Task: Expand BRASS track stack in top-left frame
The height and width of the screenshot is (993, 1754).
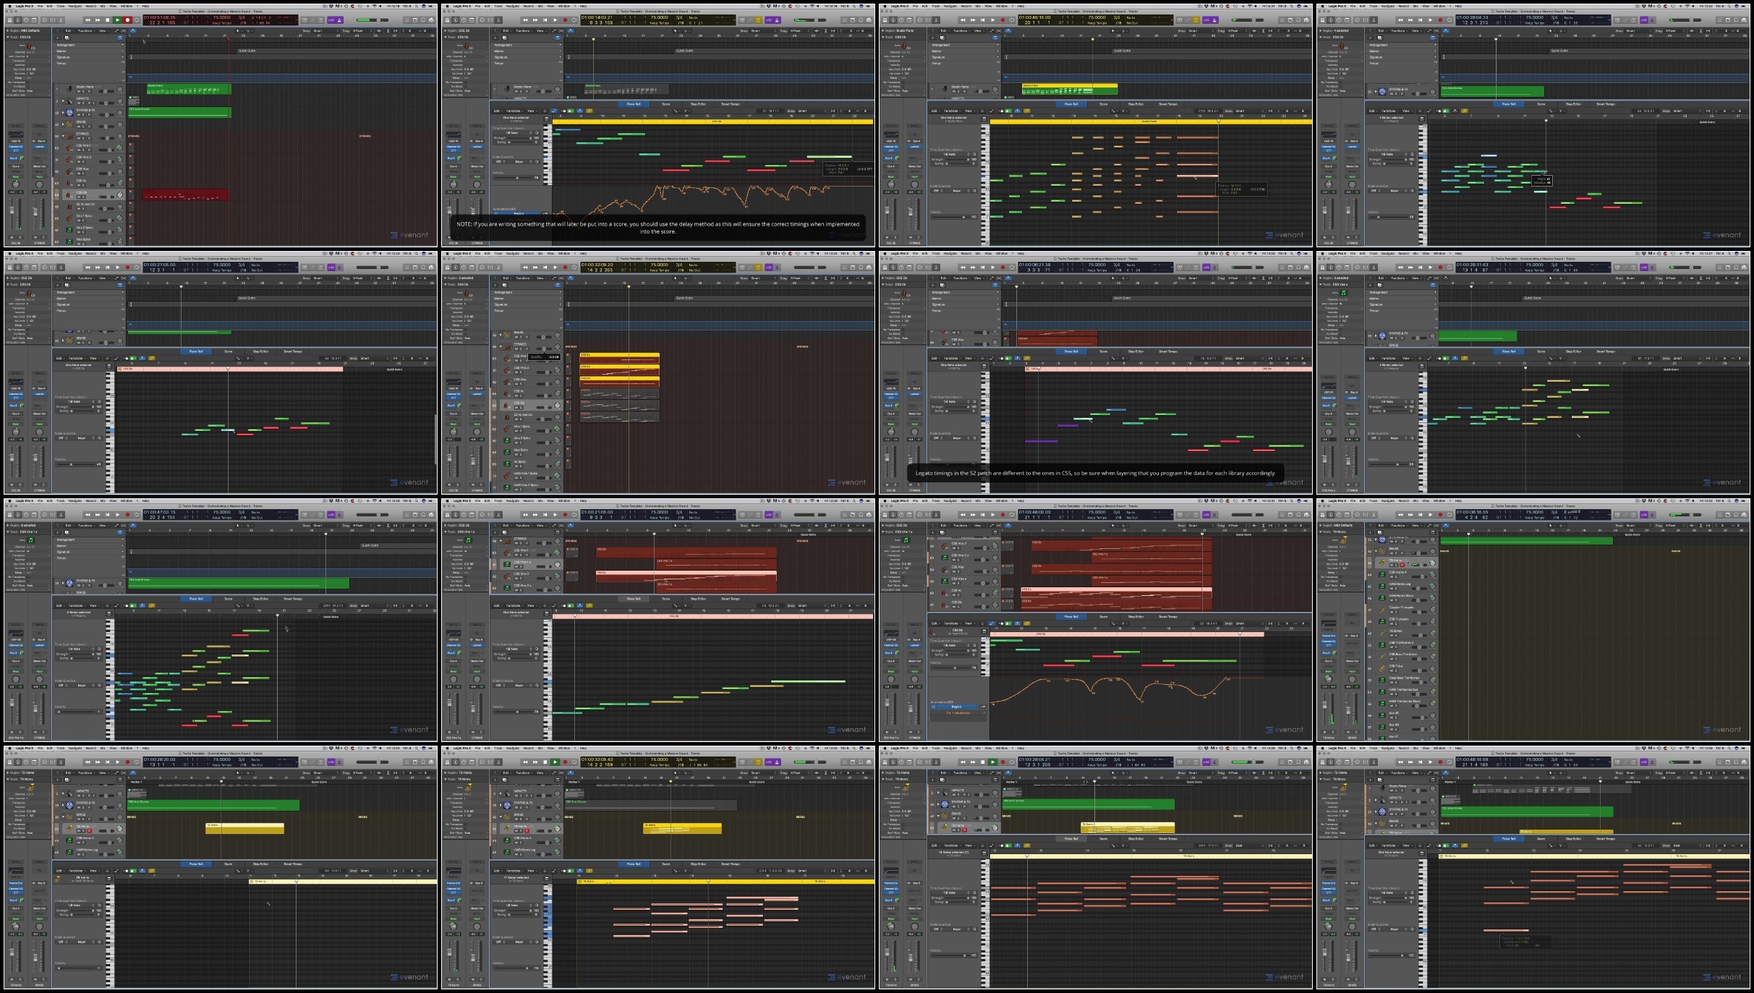Action: 63,124
